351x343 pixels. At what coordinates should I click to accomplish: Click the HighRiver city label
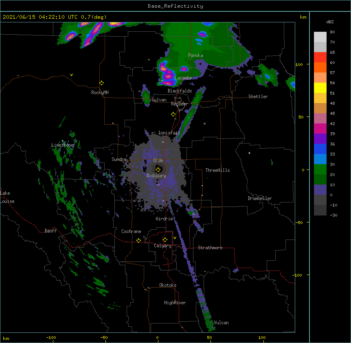coord(175,303)
